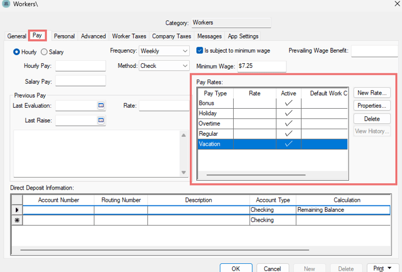The width and height of the screenshot is (402, 272).
Task: Expand the Frequency dropdown
Action: tap(185, 51)
